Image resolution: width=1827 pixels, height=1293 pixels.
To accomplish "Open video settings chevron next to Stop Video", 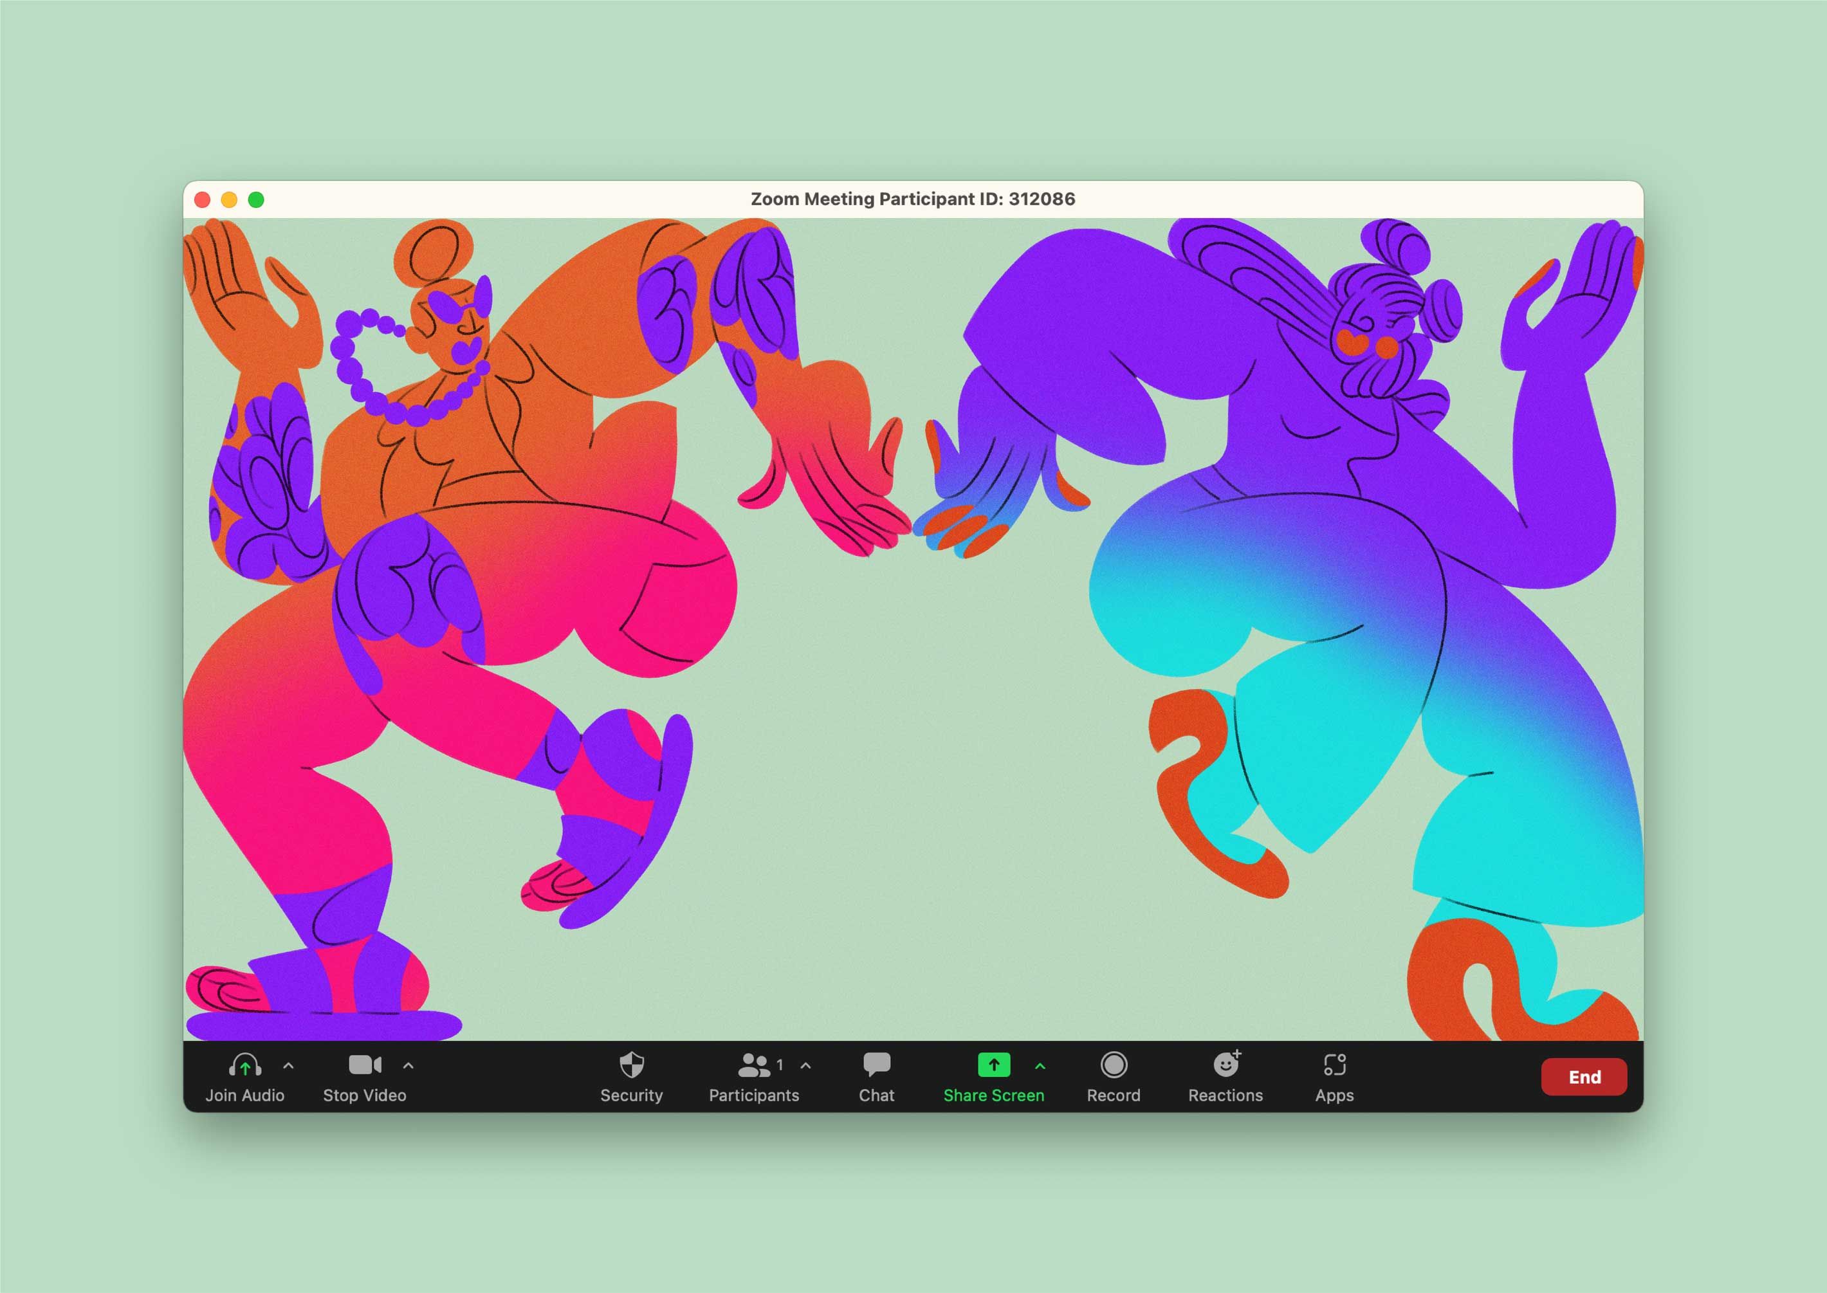I will 409,1065.
